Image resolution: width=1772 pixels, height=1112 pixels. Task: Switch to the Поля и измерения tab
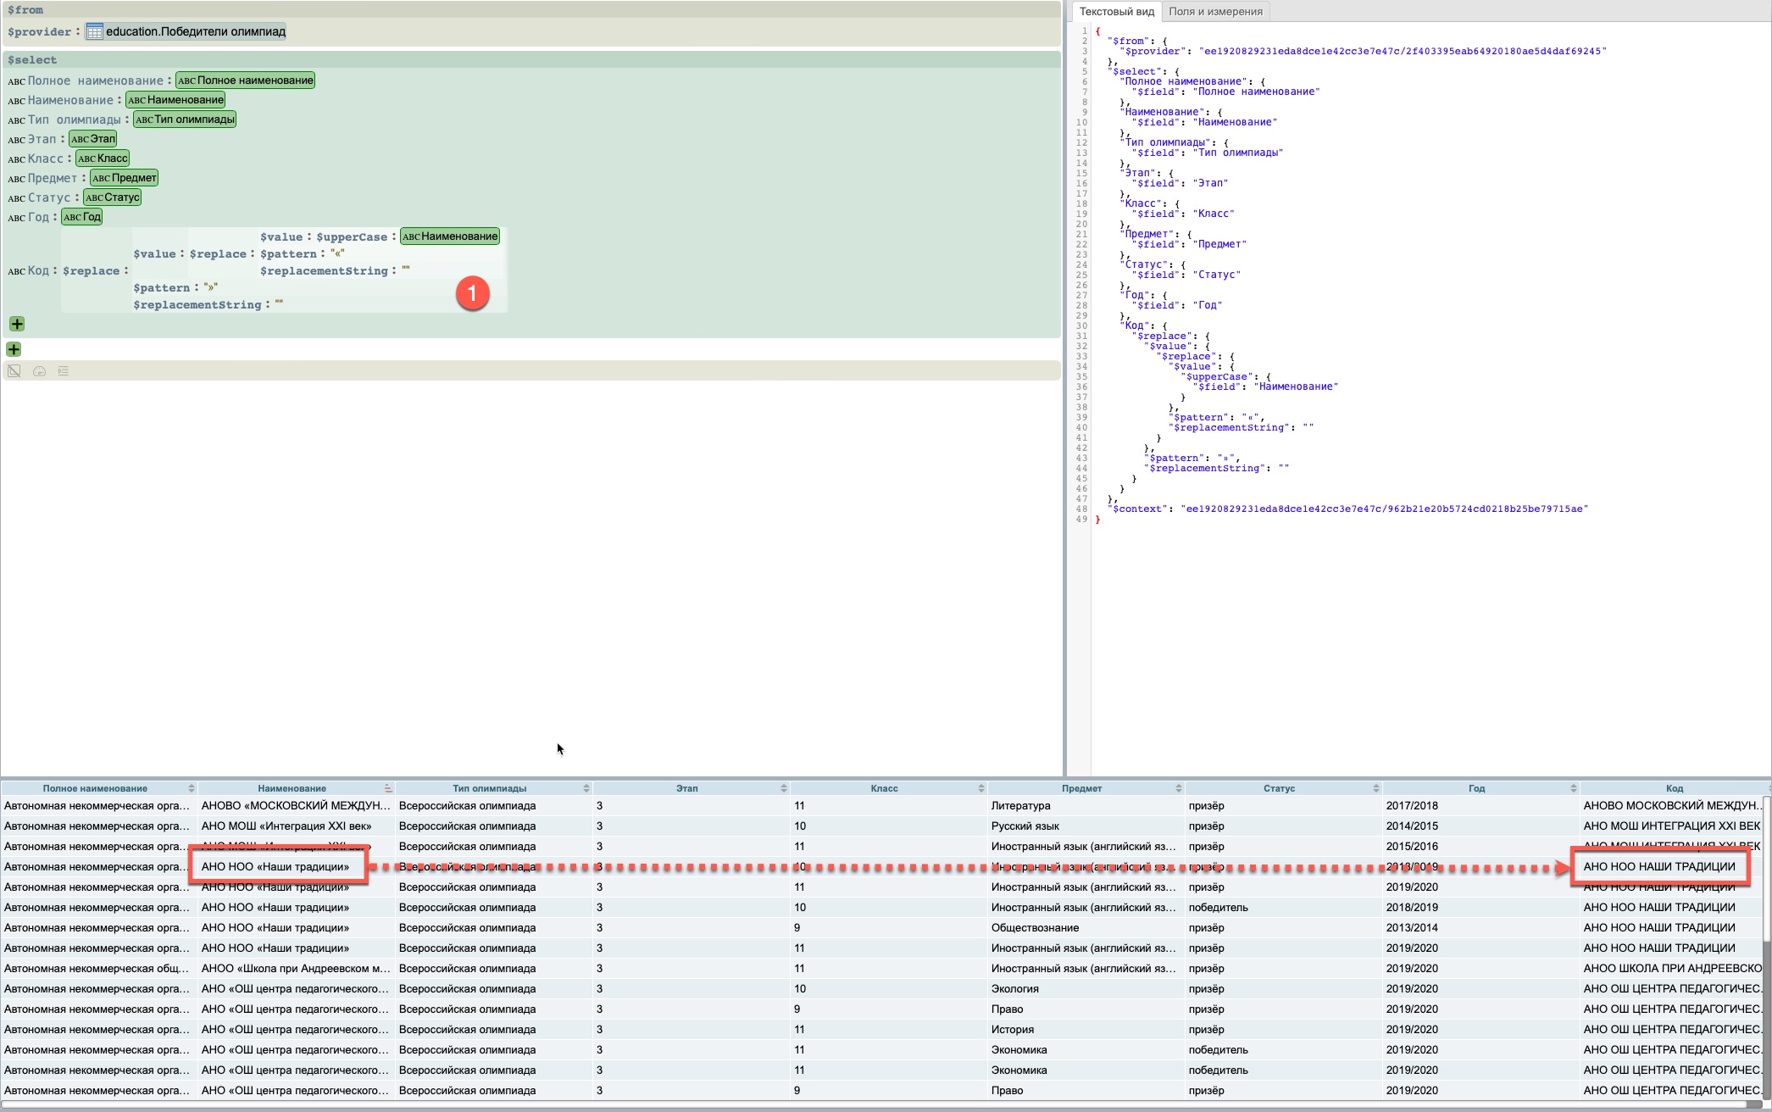(x=1215, y=12)
